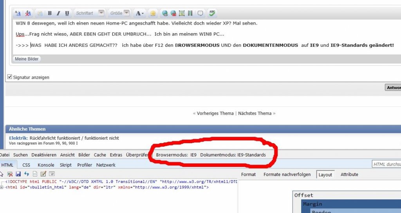Toggle the Signatur anzeigen checkbox
Image resolution: width=401 pixels, height=213 pixels.
(x=10, y=77)
